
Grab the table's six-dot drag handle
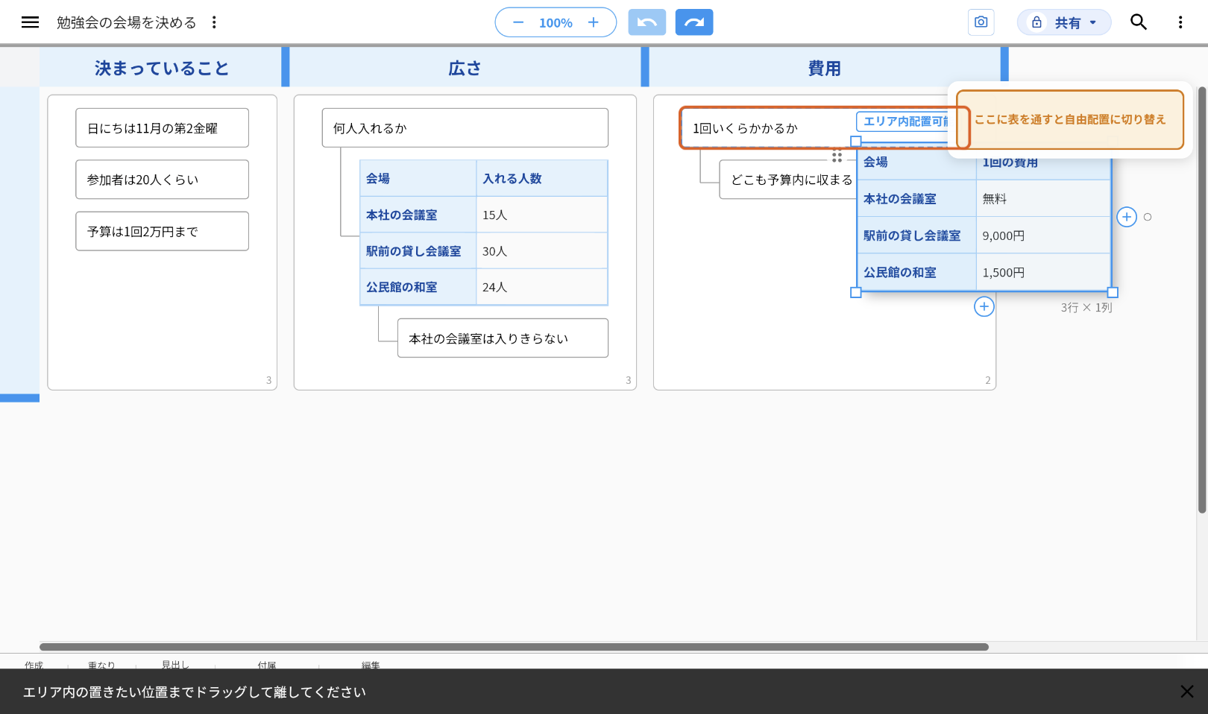(x=837, y=157)
